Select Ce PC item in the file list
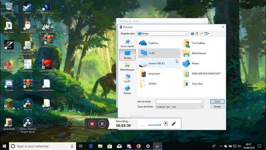 (x=159, y=53)
